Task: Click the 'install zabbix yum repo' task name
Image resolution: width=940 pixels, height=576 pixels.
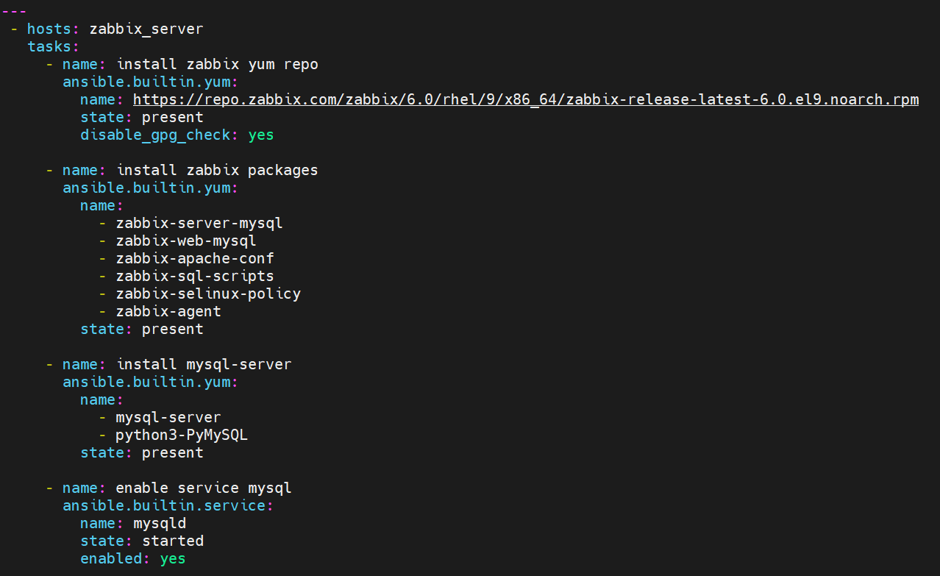Action: pyautogui.click(x=218, y=65)
